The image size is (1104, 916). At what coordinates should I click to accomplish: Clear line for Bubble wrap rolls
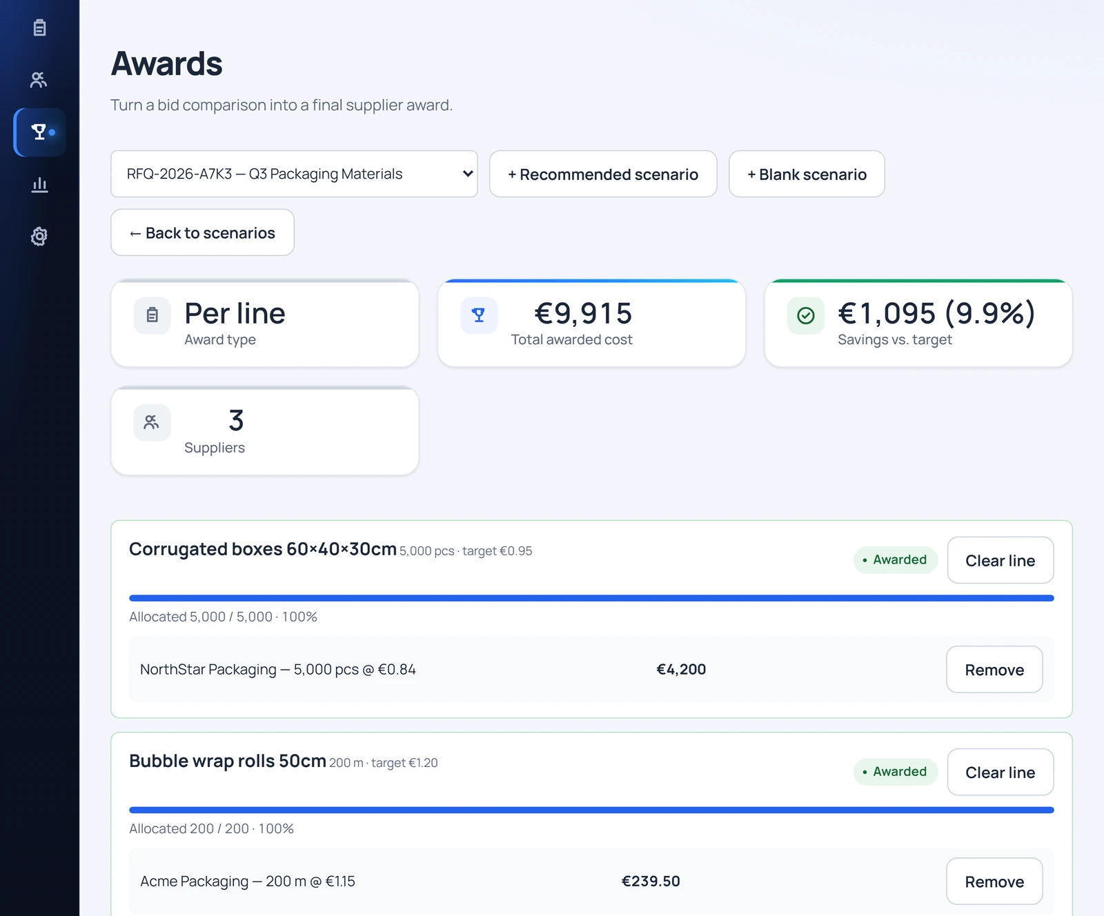pos(1000,772)
